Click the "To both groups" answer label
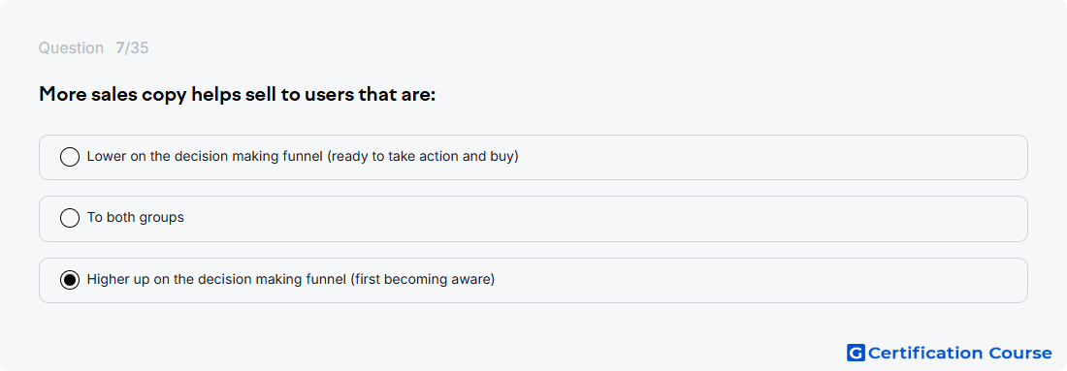The width and height of the screenshot is (1067, 371). click(x=136, y=218)
